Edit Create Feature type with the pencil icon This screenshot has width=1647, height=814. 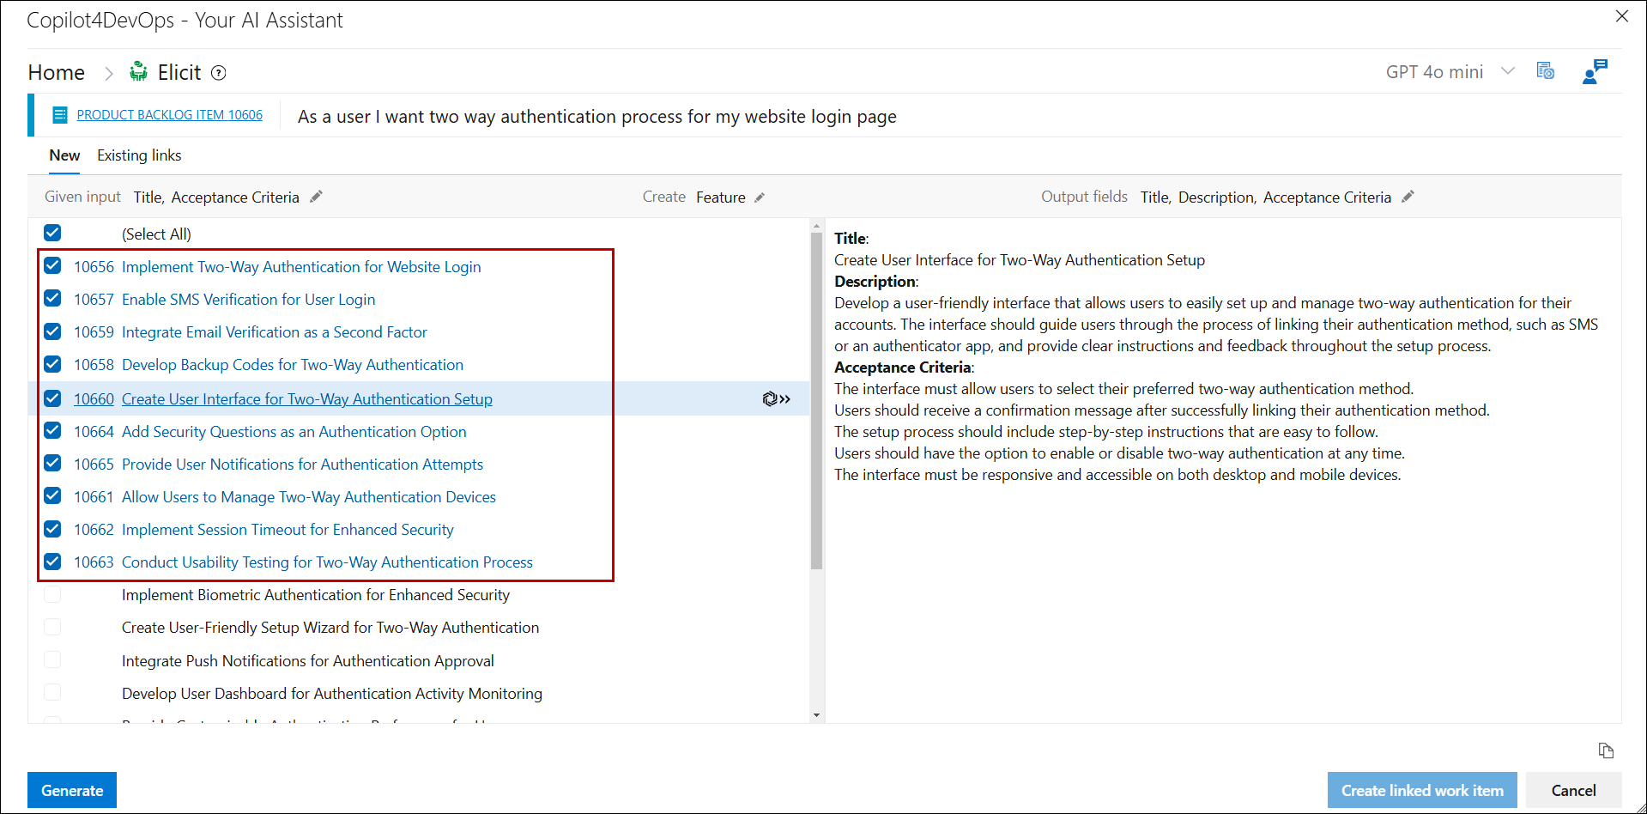[760, 197]
